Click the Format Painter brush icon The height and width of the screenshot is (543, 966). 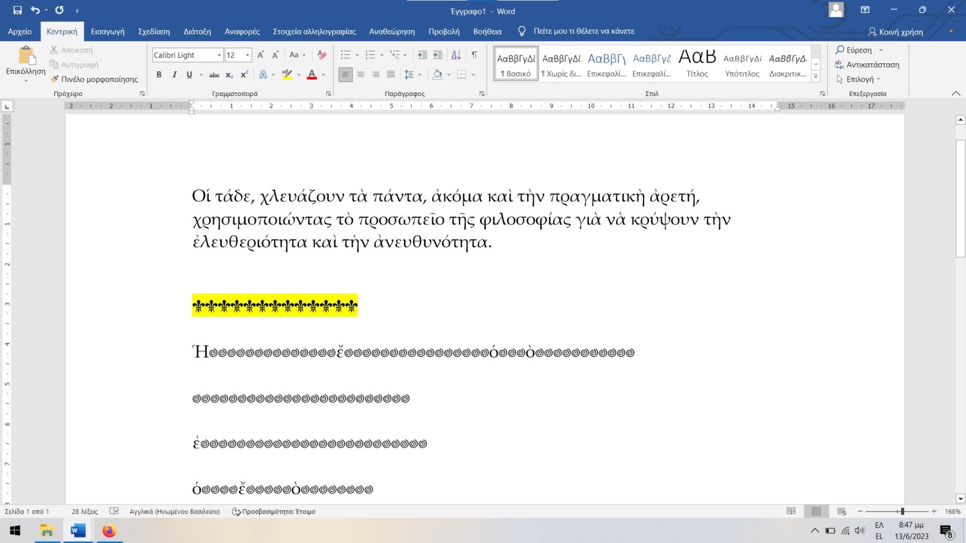pyautogui.click(x=55, y=79)
